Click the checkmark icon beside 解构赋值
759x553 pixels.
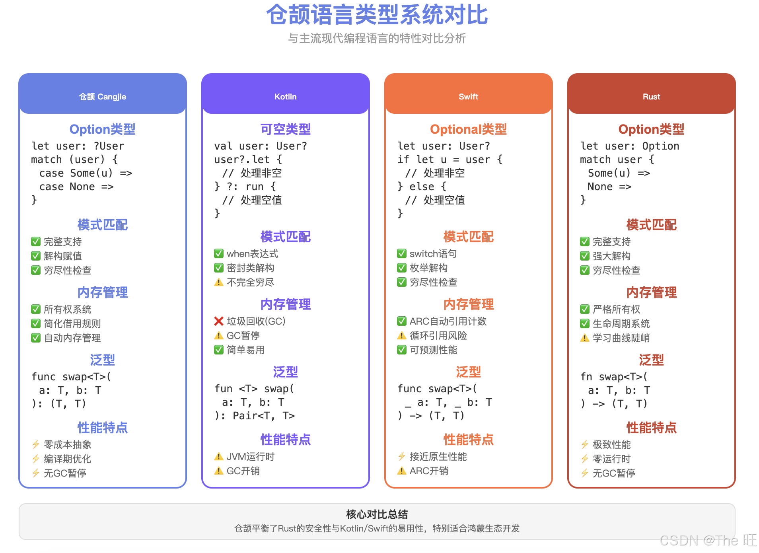(x=36, y=256)
